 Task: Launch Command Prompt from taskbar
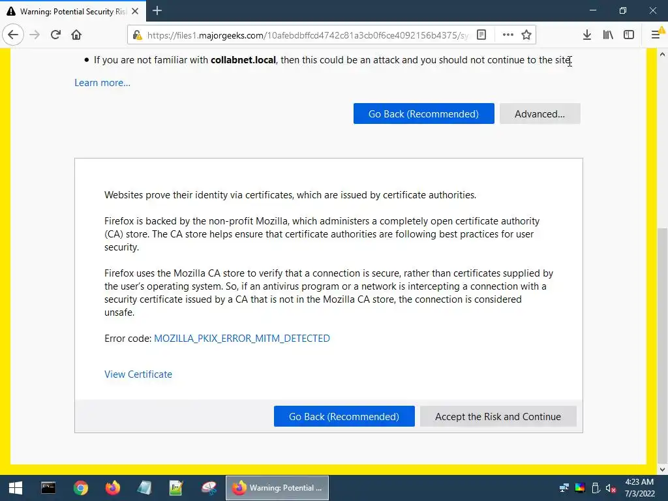48,488
